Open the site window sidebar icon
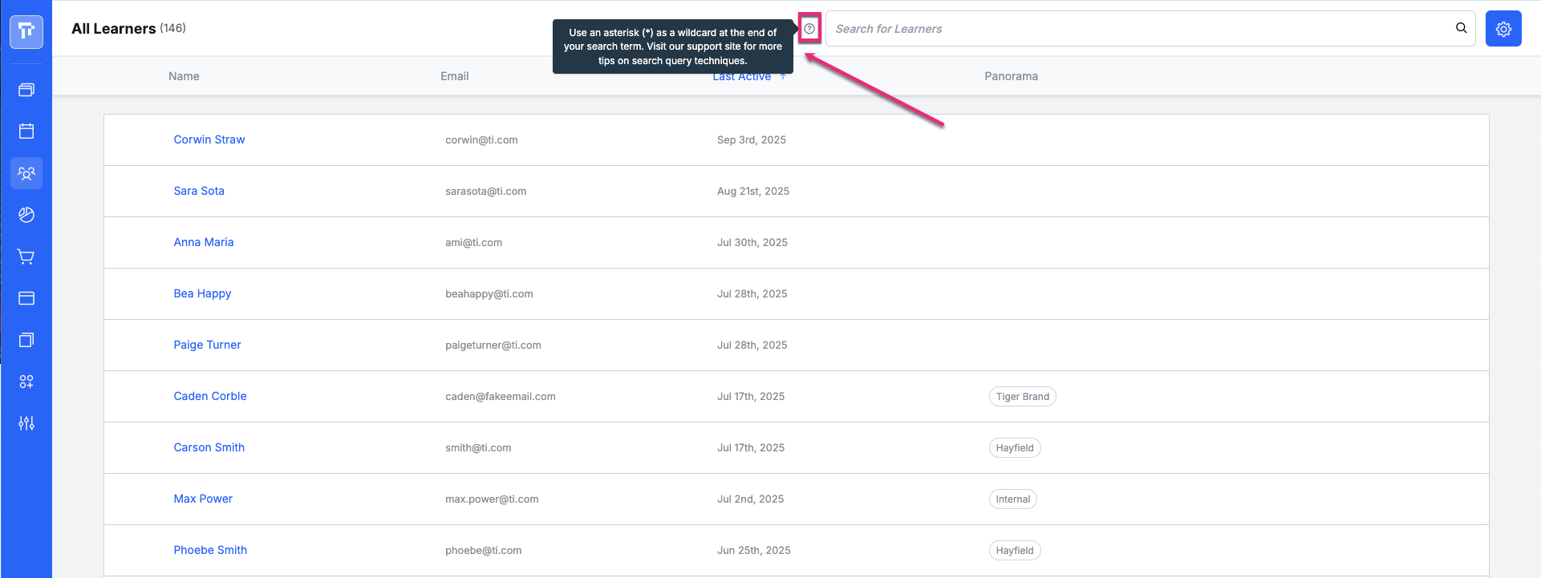This screenshot has height=578, width=1541. coord(26,298)
